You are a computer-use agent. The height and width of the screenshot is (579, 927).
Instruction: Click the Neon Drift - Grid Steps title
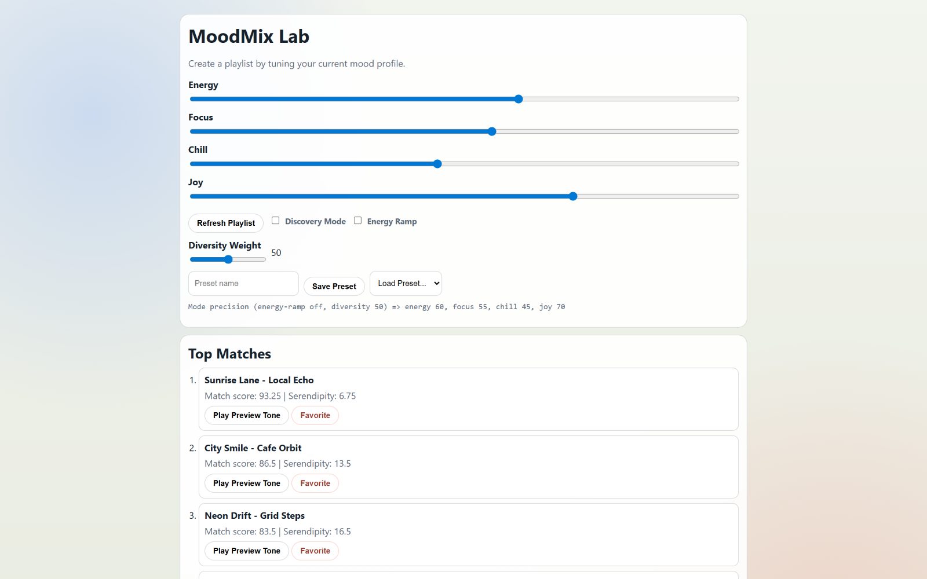254,516
